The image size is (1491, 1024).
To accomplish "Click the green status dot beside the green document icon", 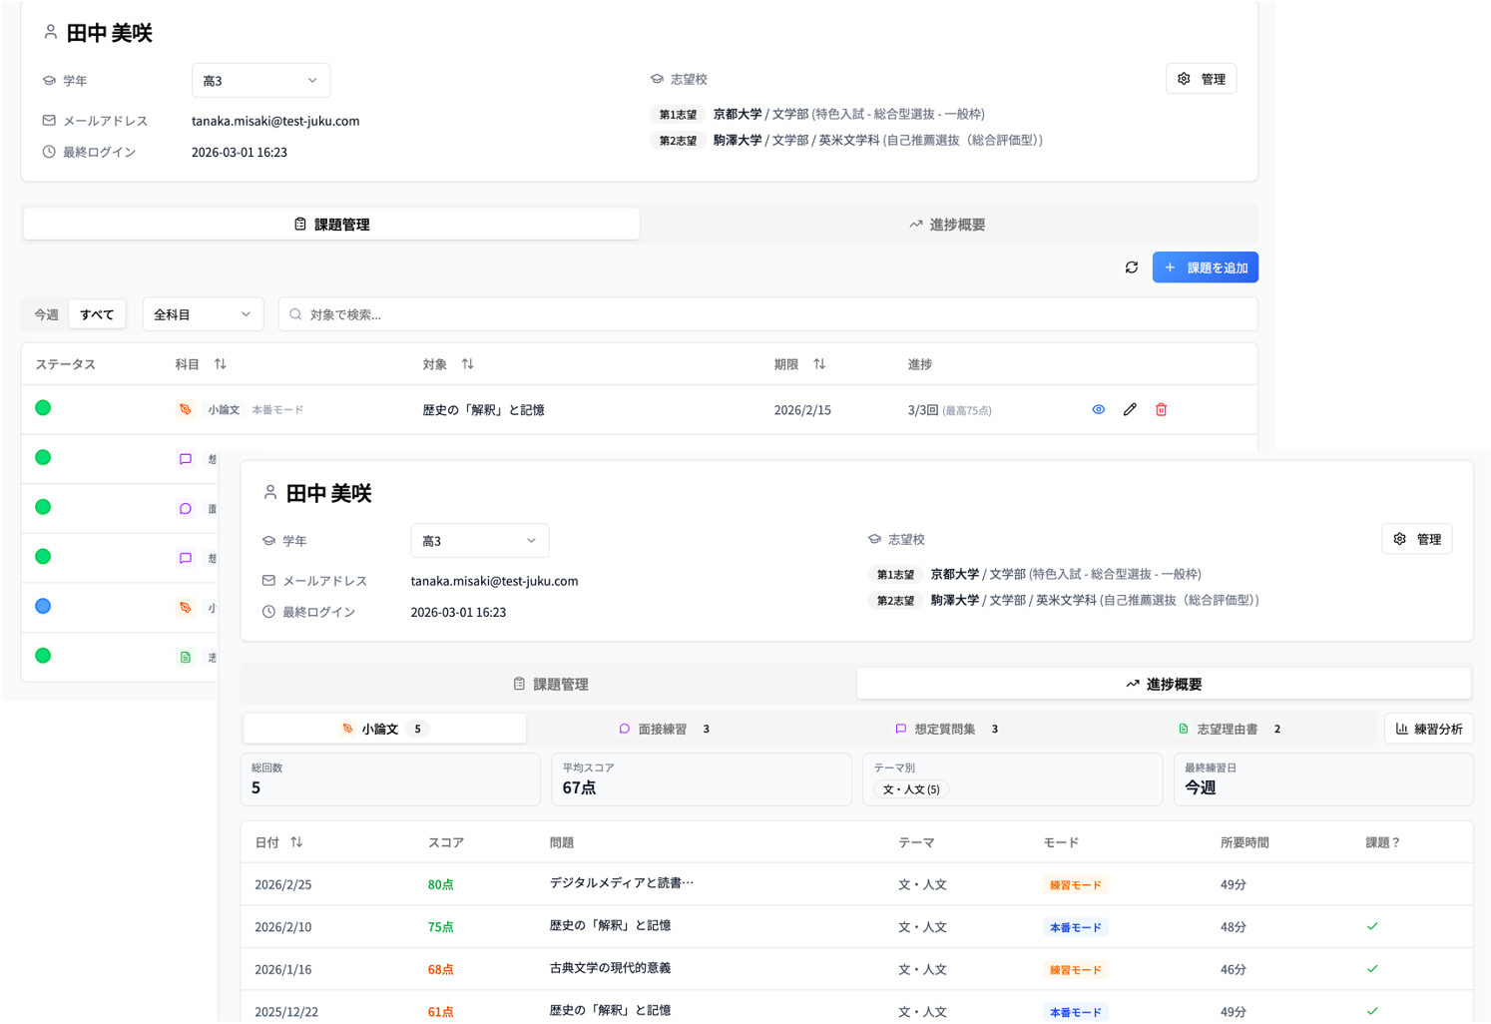I will pos(43,656).
